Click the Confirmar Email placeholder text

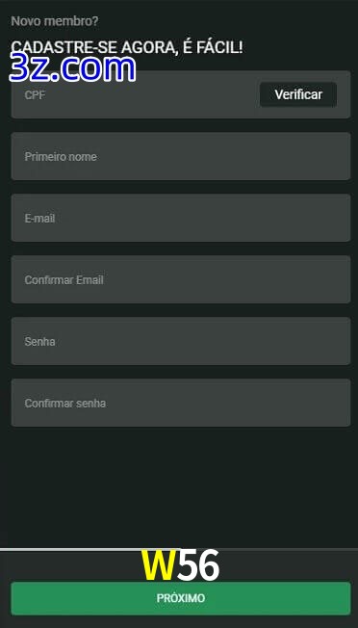(64, 280)
